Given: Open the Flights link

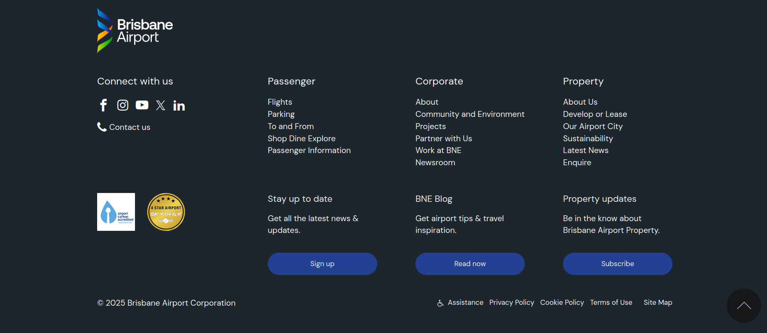Looking at the screenshot, I should pyautogui.click(x=280, y=102).
